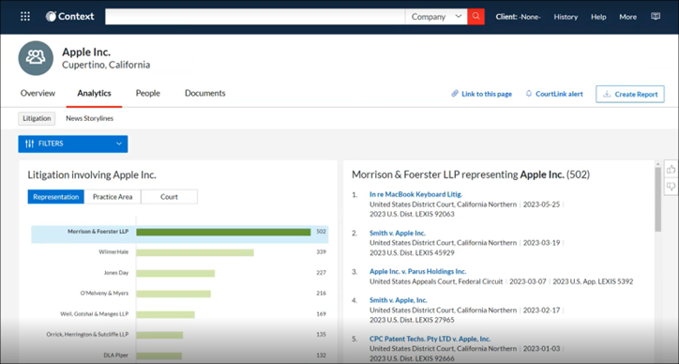The height and width of the screenshot is (364, 679).
Task: Expand the FILTERS dropdown
Action: (73, 144)
